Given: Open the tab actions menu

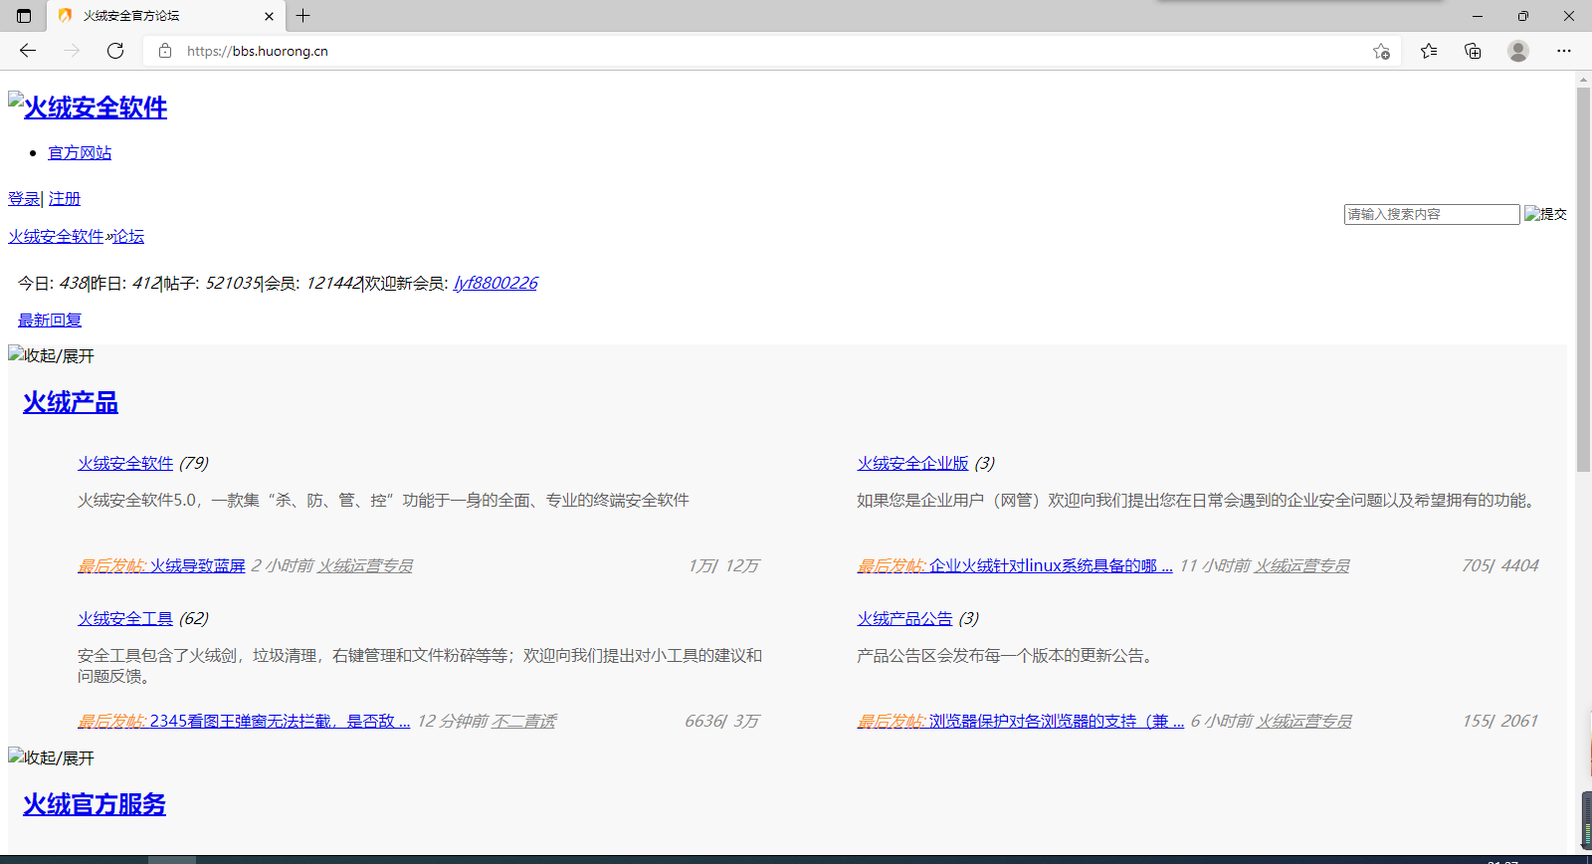Looking at the screenshot, I should tap(24, 16).
